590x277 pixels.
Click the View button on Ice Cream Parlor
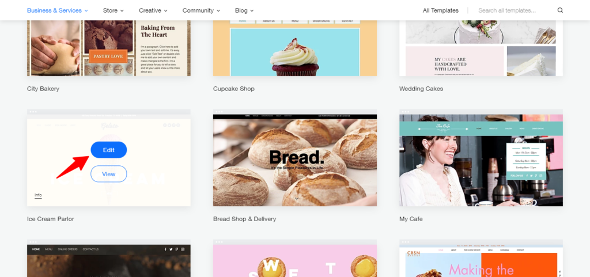click(109, 174)
